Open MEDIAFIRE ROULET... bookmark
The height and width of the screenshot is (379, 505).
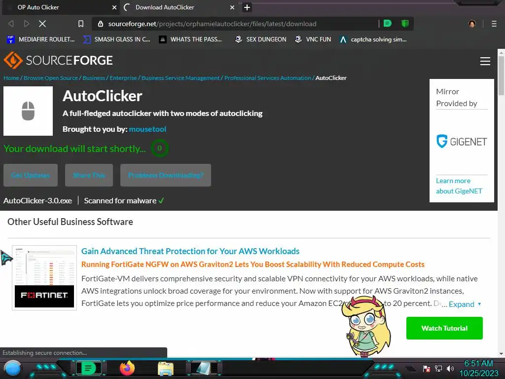pos(41,39)
